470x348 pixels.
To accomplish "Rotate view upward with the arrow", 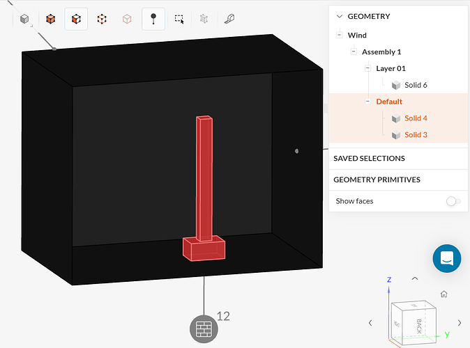I will (x=415, y=278).
